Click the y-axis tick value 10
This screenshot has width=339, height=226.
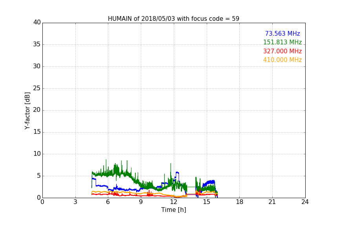(37, 154)
